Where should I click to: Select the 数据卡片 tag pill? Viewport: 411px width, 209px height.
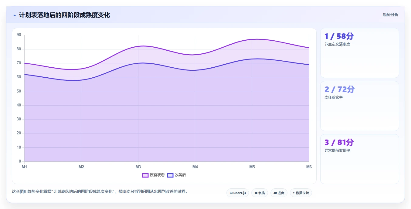click(x=301, y=193)
